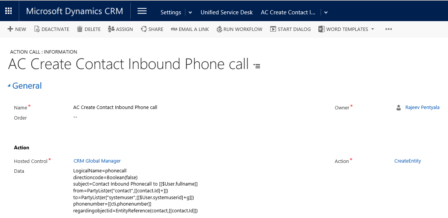
Task: Open the more commands ellipsis
Action: (388, 29)
